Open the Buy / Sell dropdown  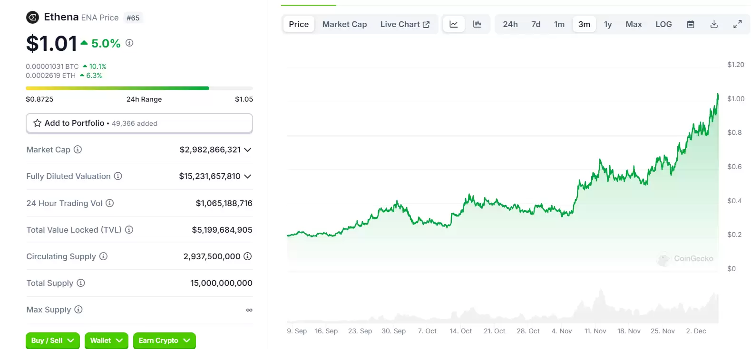52,340
